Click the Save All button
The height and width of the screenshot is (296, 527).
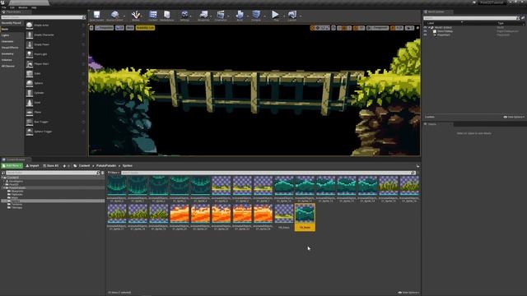coord(51,166)
